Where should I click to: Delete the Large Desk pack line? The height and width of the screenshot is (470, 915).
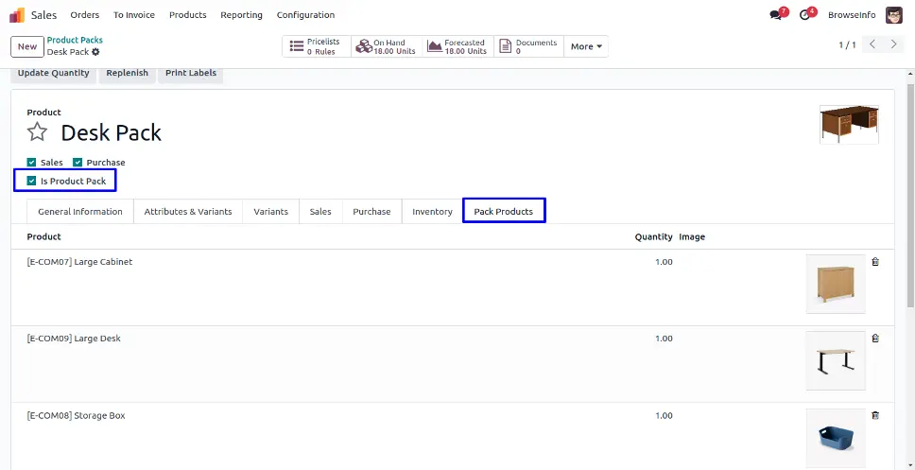[874, 339]
